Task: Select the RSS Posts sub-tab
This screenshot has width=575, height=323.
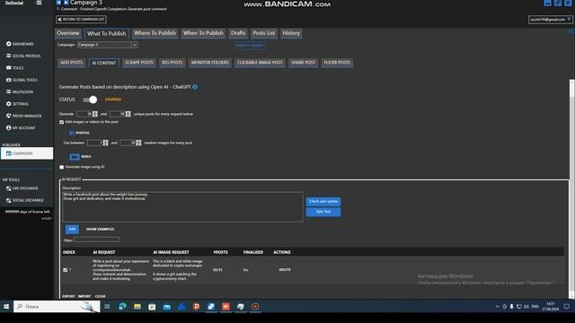Action: coord(172,63)
